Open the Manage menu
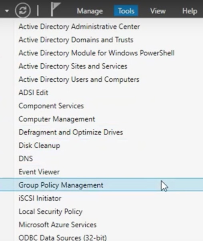The height and width of the screenshot is (241, 203). (x=90, y=11)
